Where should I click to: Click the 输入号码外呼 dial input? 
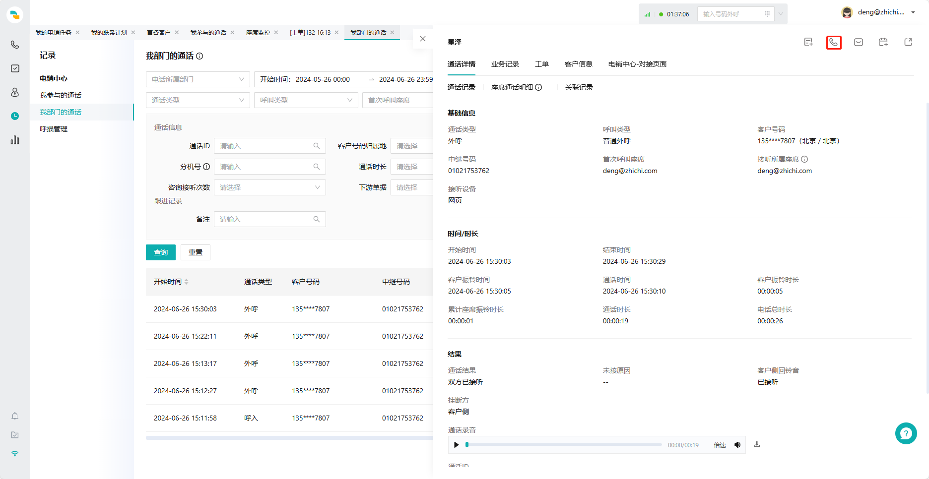click(732, 14)
